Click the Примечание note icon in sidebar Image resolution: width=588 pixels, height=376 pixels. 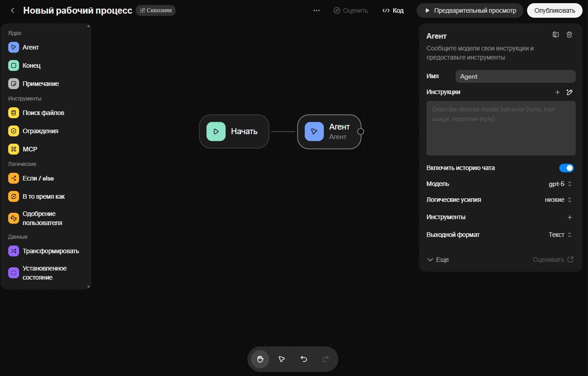pyautogui.click(x=14, y=84)
